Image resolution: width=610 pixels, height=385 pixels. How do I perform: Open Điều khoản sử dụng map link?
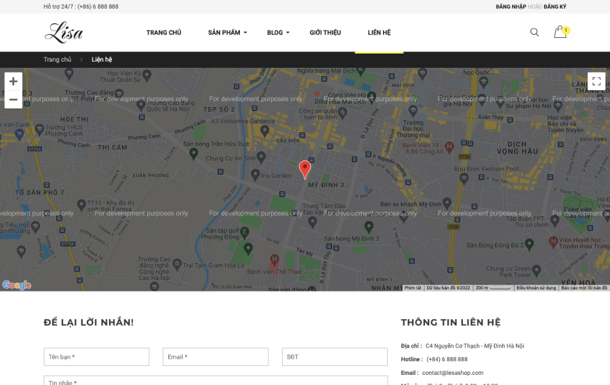[536, 288]
